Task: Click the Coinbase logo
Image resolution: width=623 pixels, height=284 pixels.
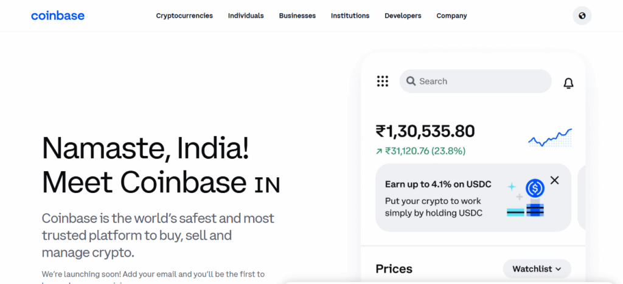Action: [58, 15]
